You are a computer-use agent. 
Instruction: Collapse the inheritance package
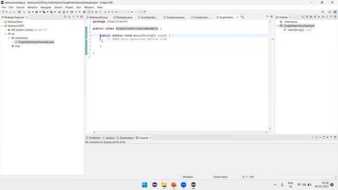point(10,38)
